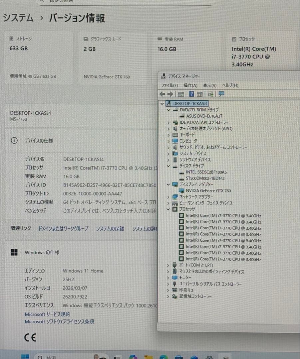This screenshot has width=300, height=359.
Task: Click the デバイスの仕様 section header
Action: [x=81, y=140]
